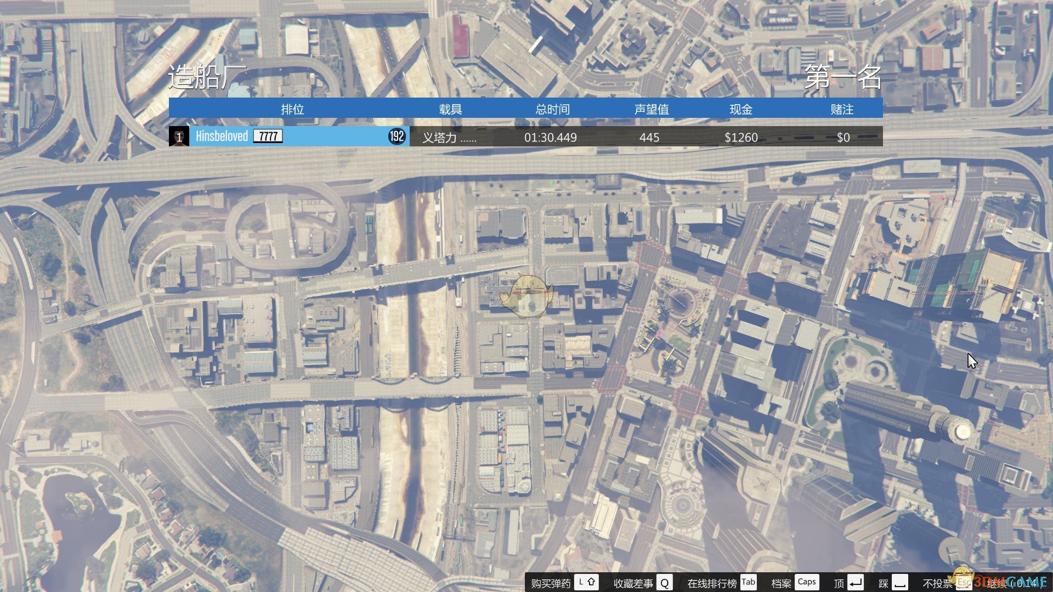
Task: Select the Hinsbeloved player row
Action: 525,136
